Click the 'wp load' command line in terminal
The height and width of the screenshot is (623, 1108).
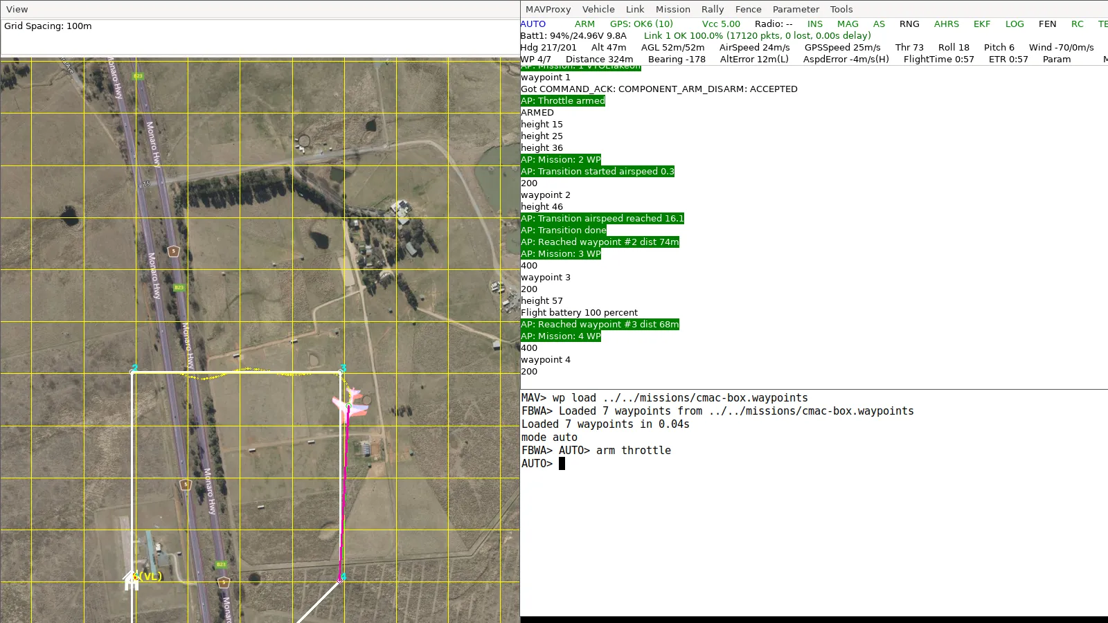[665, 398]
